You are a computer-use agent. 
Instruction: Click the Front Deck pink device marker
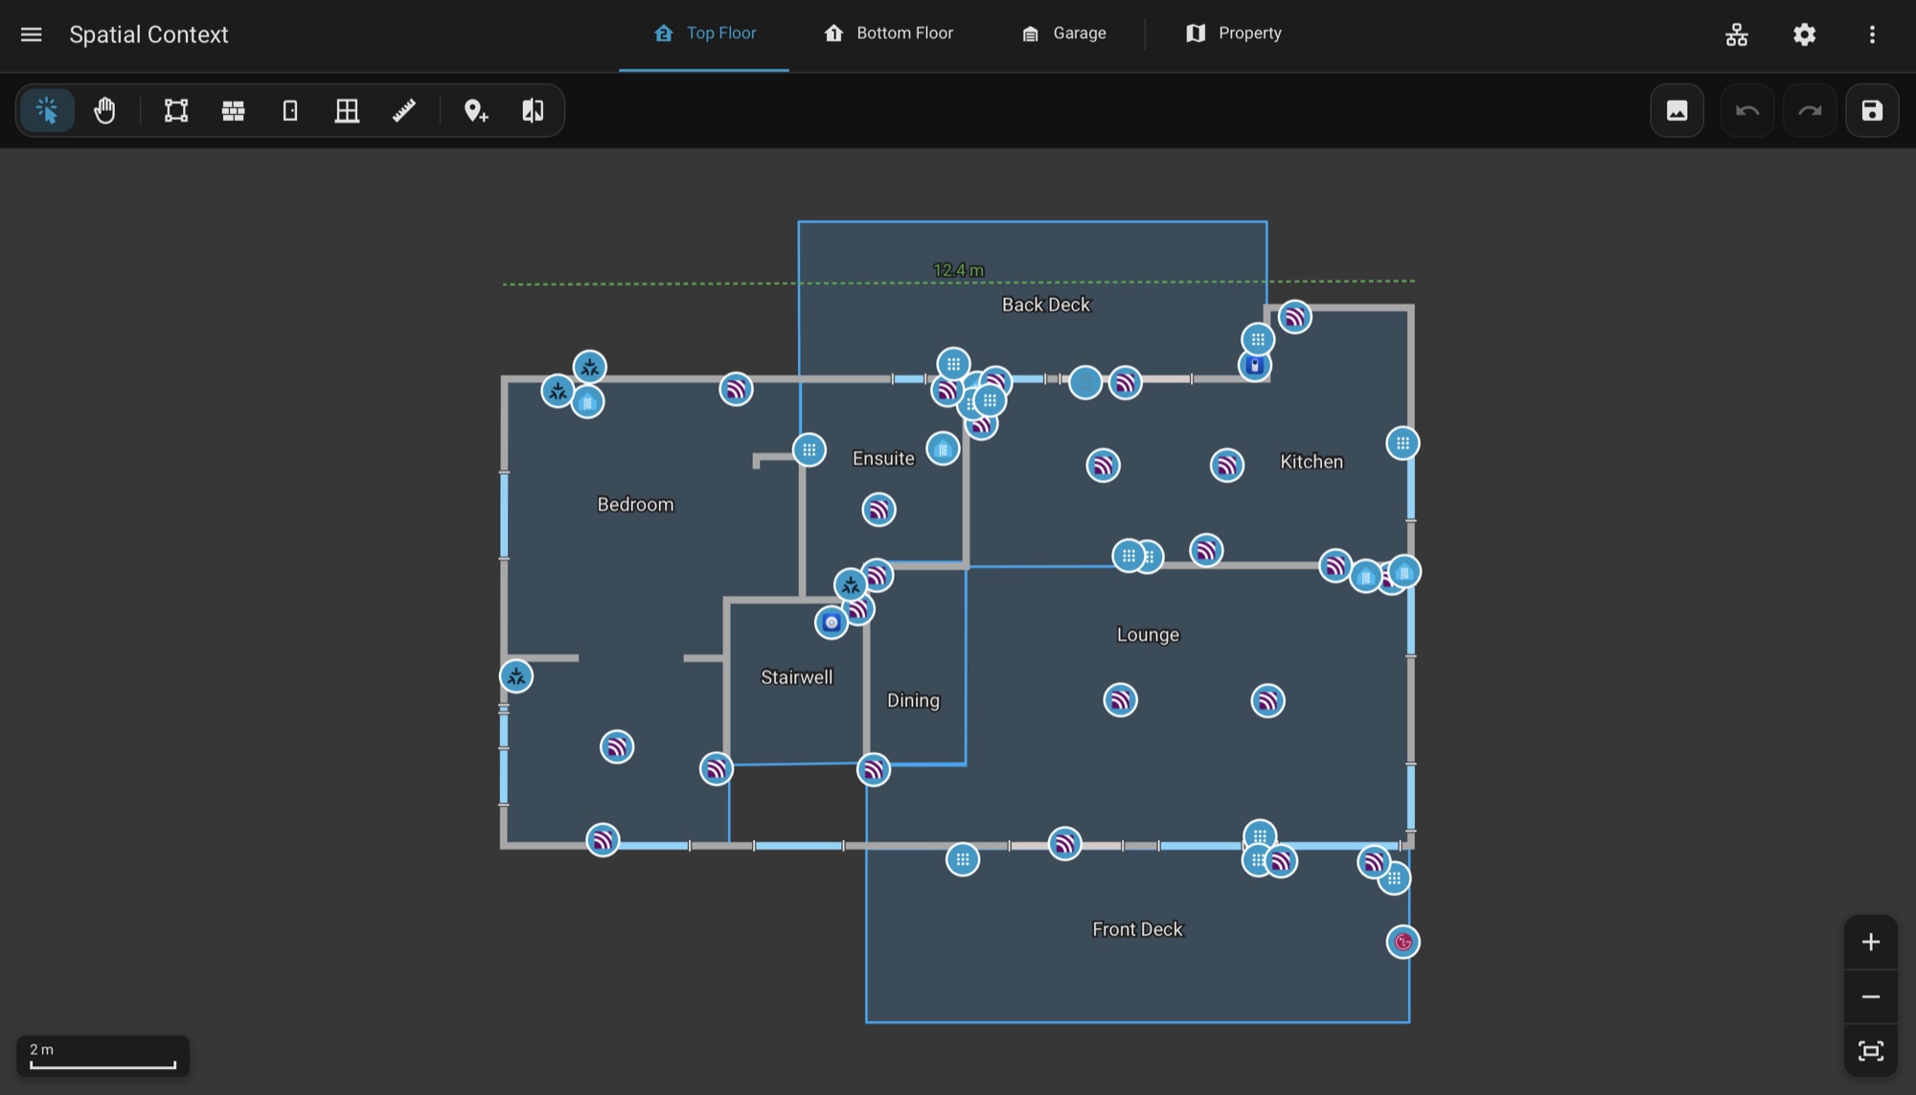(1403, 942)
